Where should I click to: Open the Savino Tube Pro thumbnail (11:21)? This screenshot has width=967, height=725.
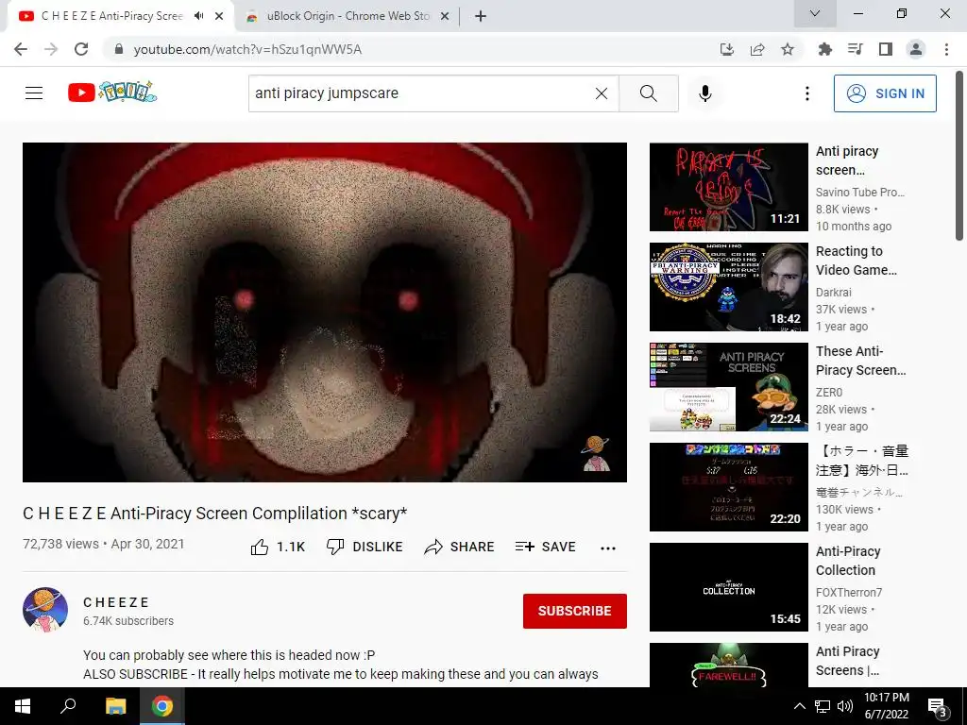(728, 187)
